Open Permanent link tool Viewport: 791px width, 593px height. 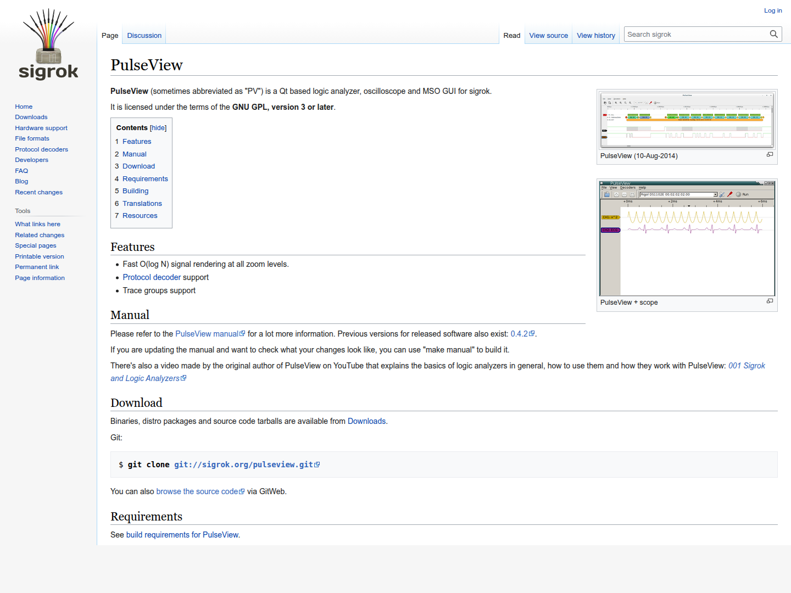pyautogui.click(x=37, y=267)
